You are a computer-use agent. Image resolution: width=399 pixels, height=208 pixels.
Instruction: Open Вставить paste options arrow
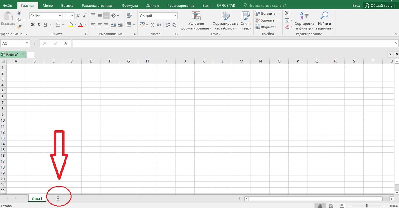coord(8,28)
